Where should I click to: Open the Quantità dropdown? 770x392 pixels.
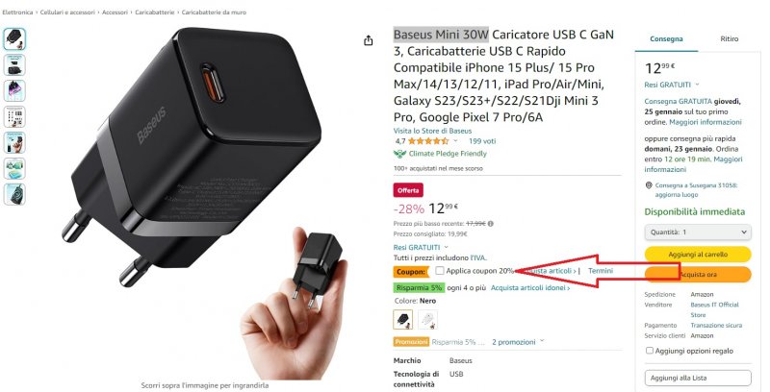[698, 232]
